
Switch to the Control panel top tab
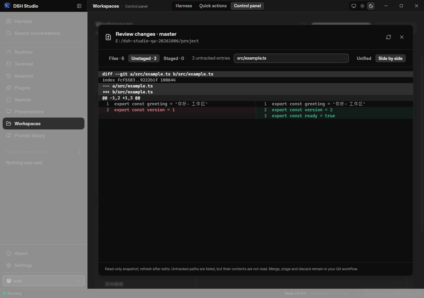(x=247, y=6)
